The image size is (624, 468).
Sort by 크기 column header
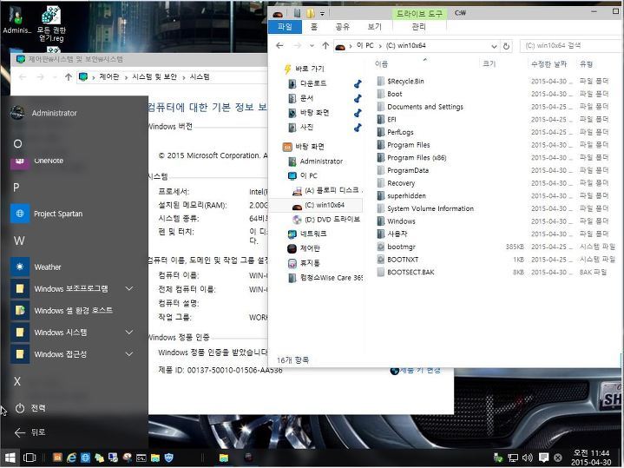point(489,64)
